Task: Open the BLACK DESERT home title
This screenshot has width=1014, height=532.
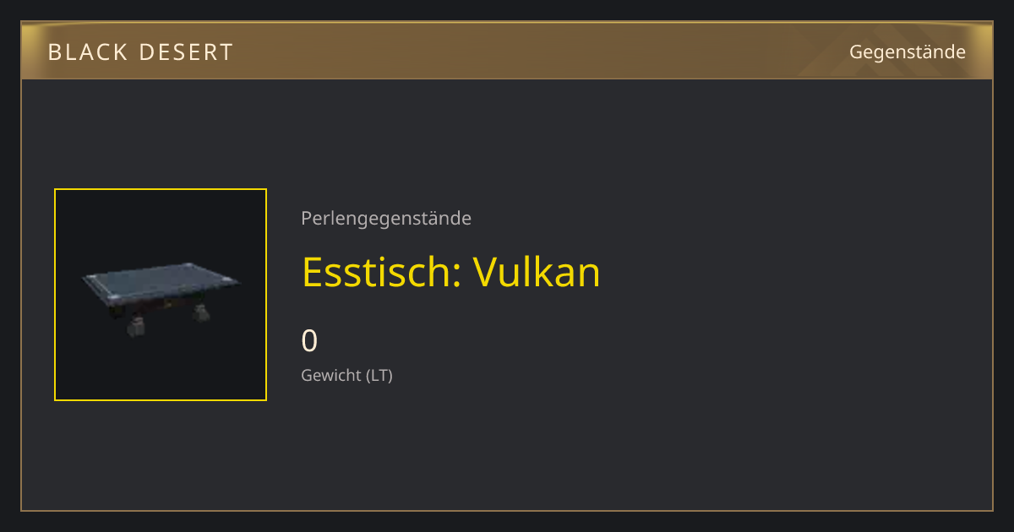Action: (140, 52)
